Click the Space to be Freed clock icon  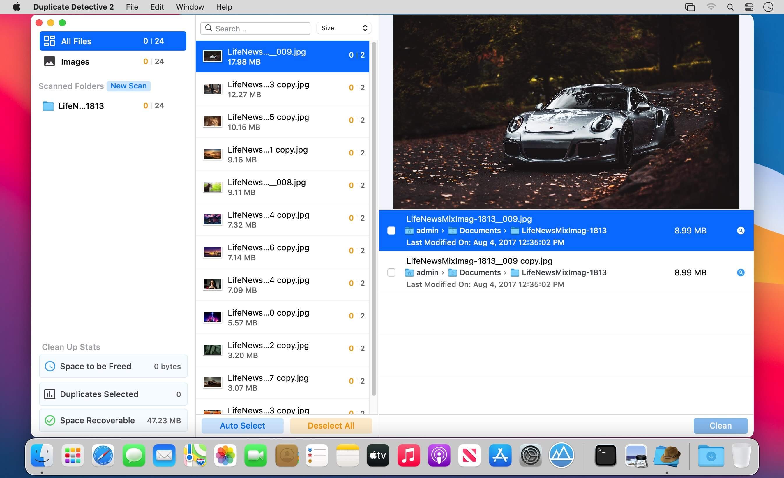pyautogui.click(x=50, y=367)
